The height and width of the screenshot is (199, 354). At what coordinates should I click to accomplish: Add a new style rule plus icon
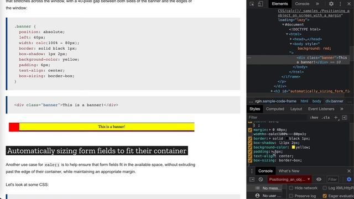tap(336, 118)
